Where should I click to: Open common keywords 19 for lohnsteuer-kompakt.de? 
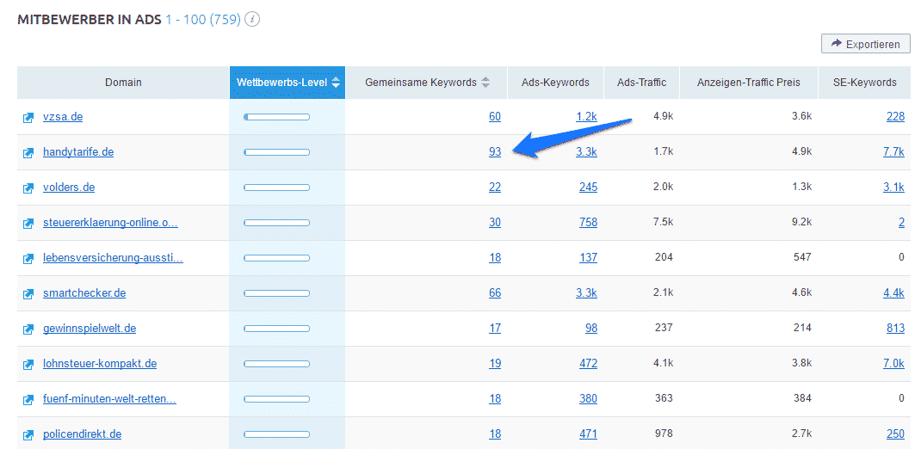pyautogui.click(x=495, y=363)
